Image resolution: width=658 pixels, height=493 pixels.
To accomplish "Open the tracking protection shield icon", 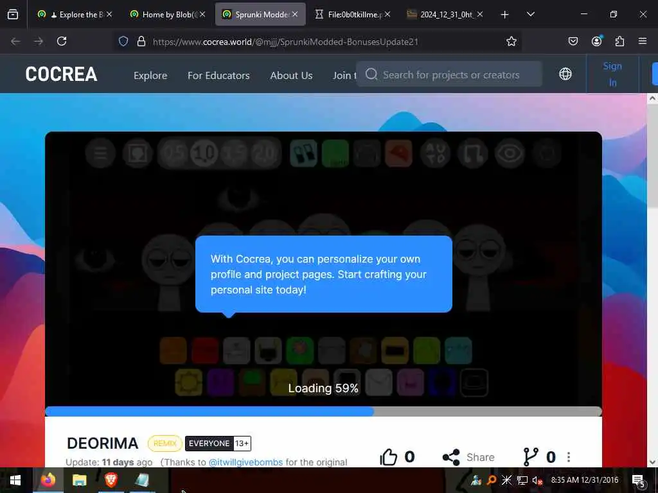I will (123, 41).
